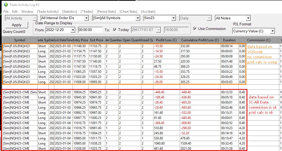Open the Edit menu
Viewport: 282px width, 151px height.
coord(15,12)
